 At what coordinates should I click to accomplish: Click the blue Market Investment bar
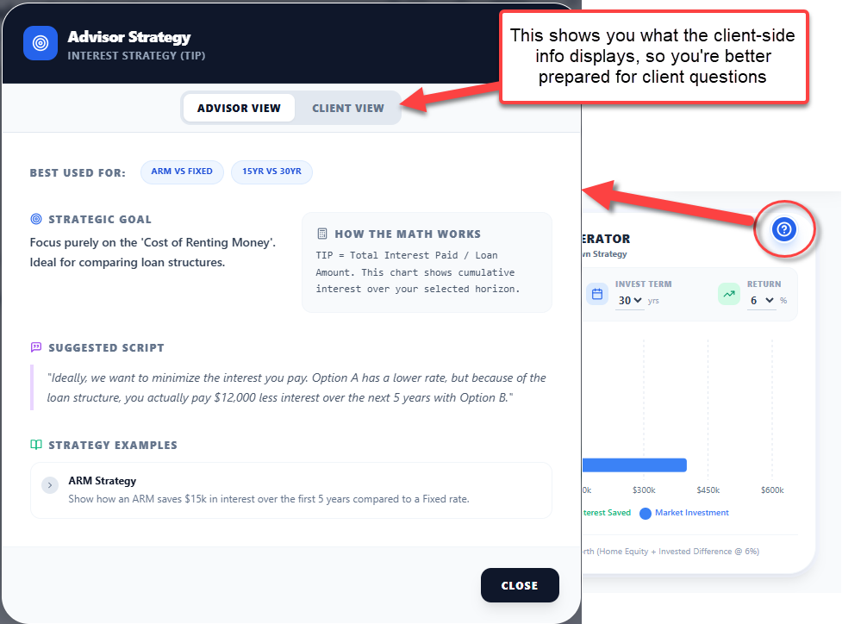[x=634, y=465]
